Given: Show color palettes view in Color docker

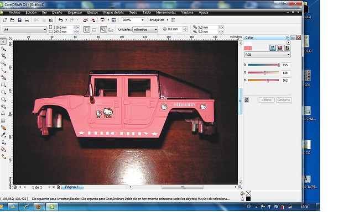Looking at the screenshot, I should [x=287, y=47].
